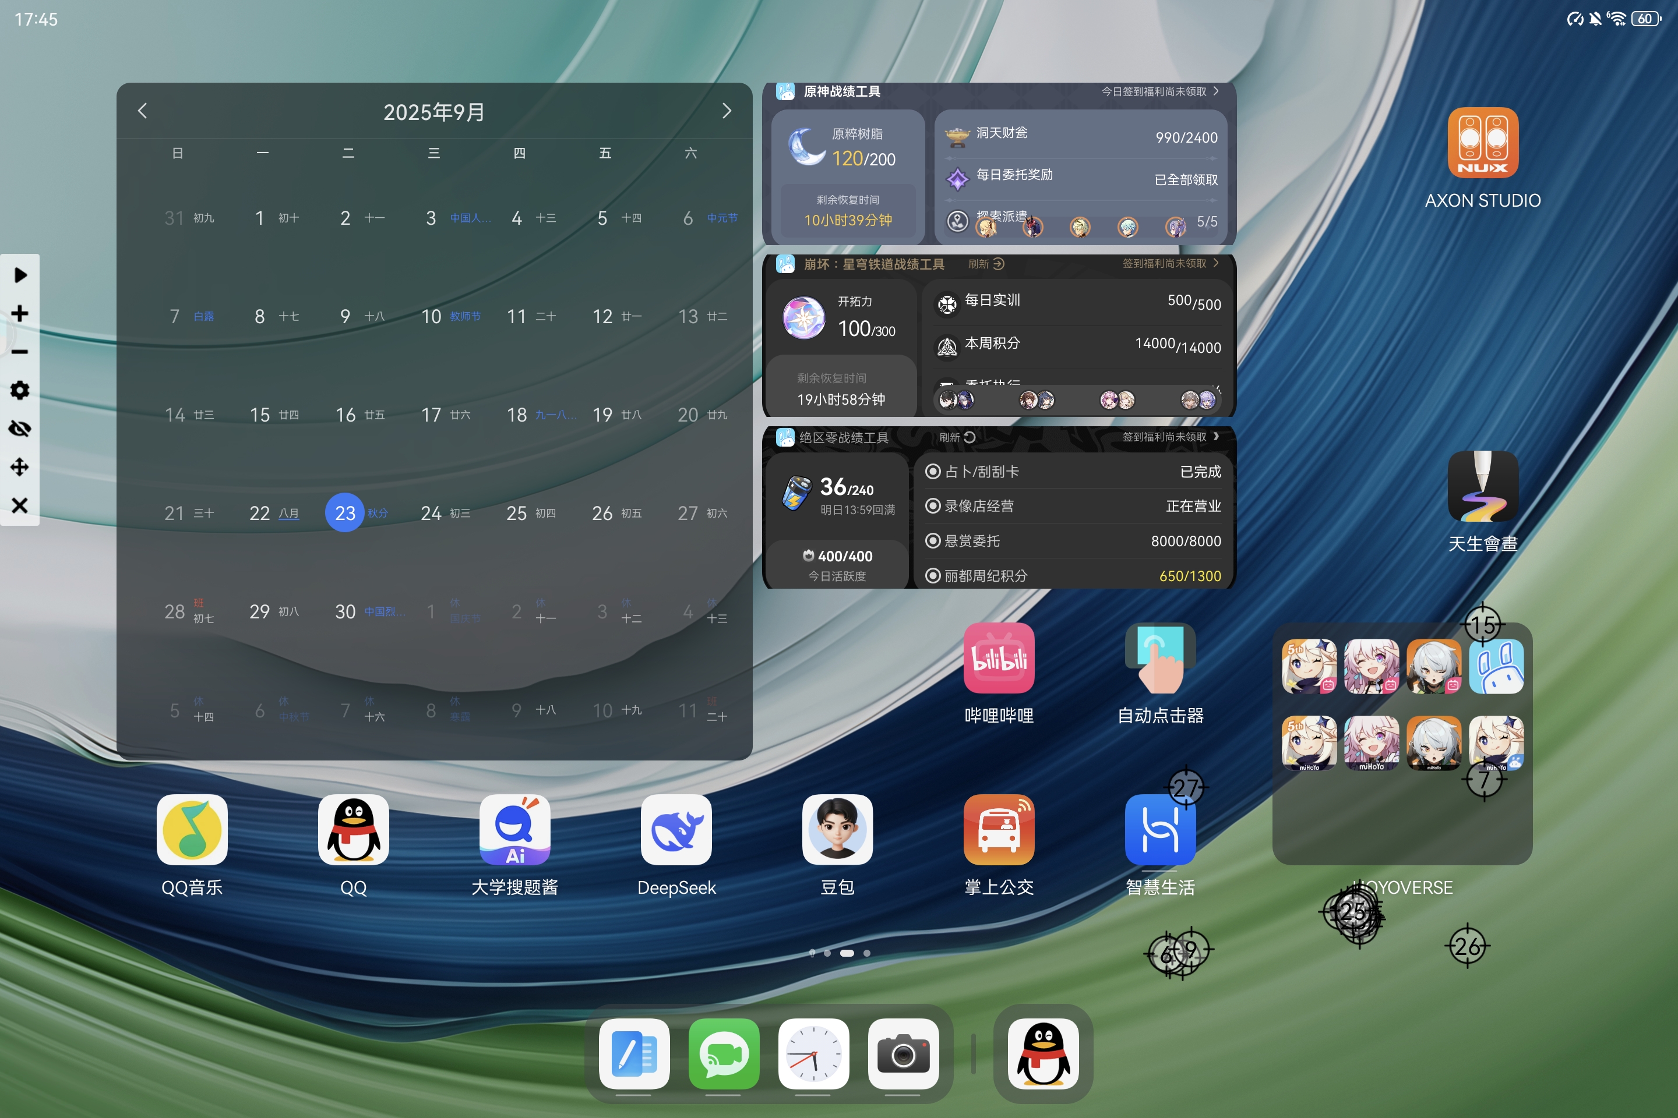1678x1118 pixels.
Task: Open the bilibili app
Action: coord(998,657)
